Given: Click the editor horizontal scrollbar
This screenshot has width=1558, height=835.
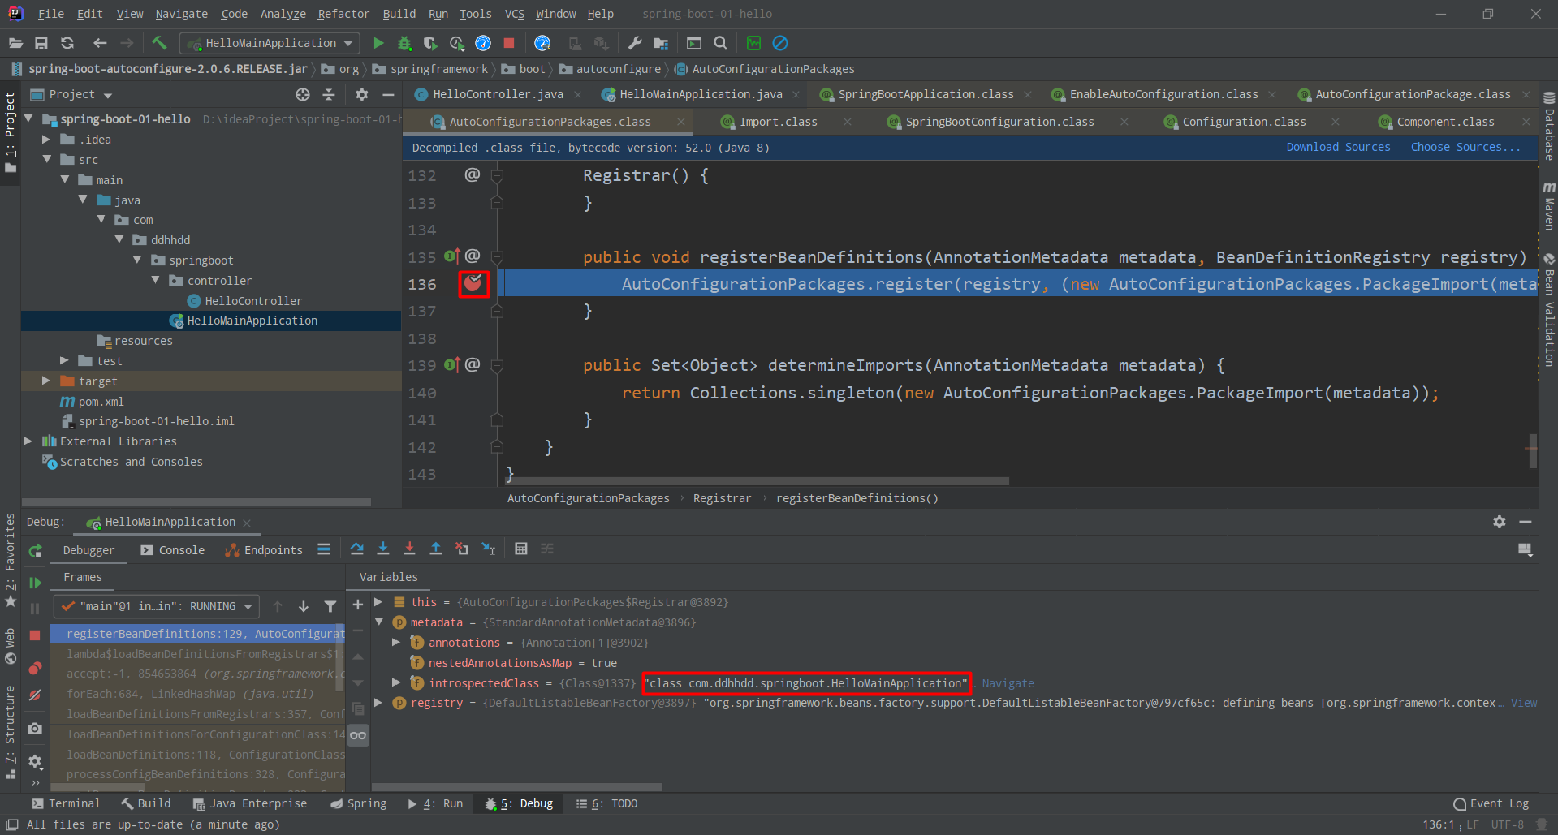Looking at the screenshot, I should click(755, 481).
